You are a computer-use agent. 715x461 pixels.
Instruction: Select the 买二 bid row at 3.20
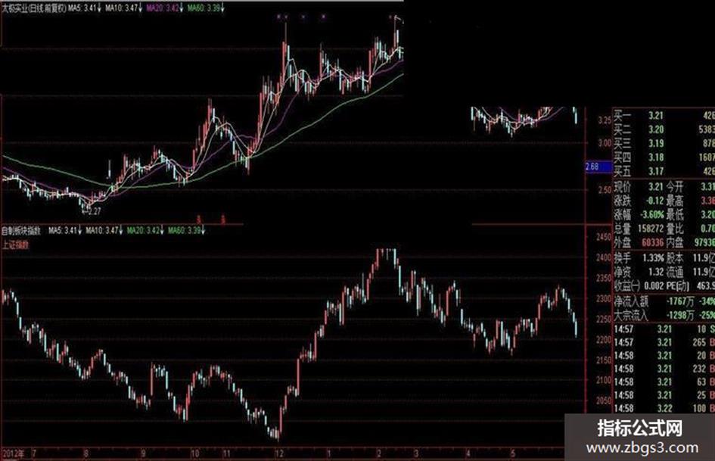pos(664,129)
